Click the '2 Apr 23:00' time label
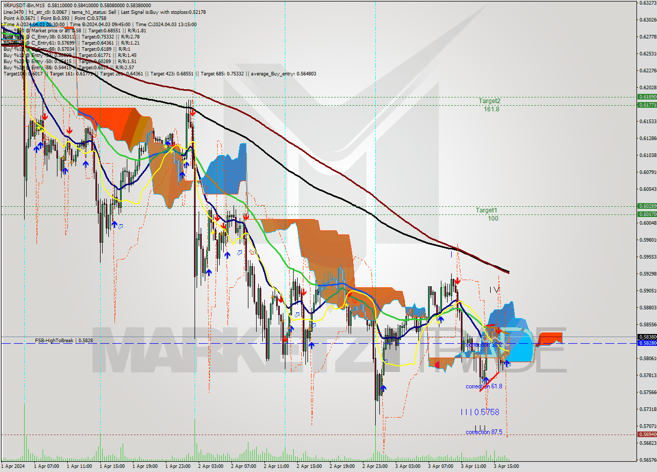This screenshot has height=472, width=657. point(375,466)
